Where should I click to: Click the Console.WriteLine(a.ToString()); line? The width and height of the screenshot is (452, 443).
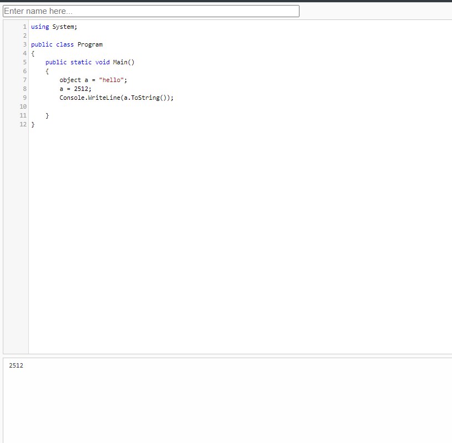[116, 98]
